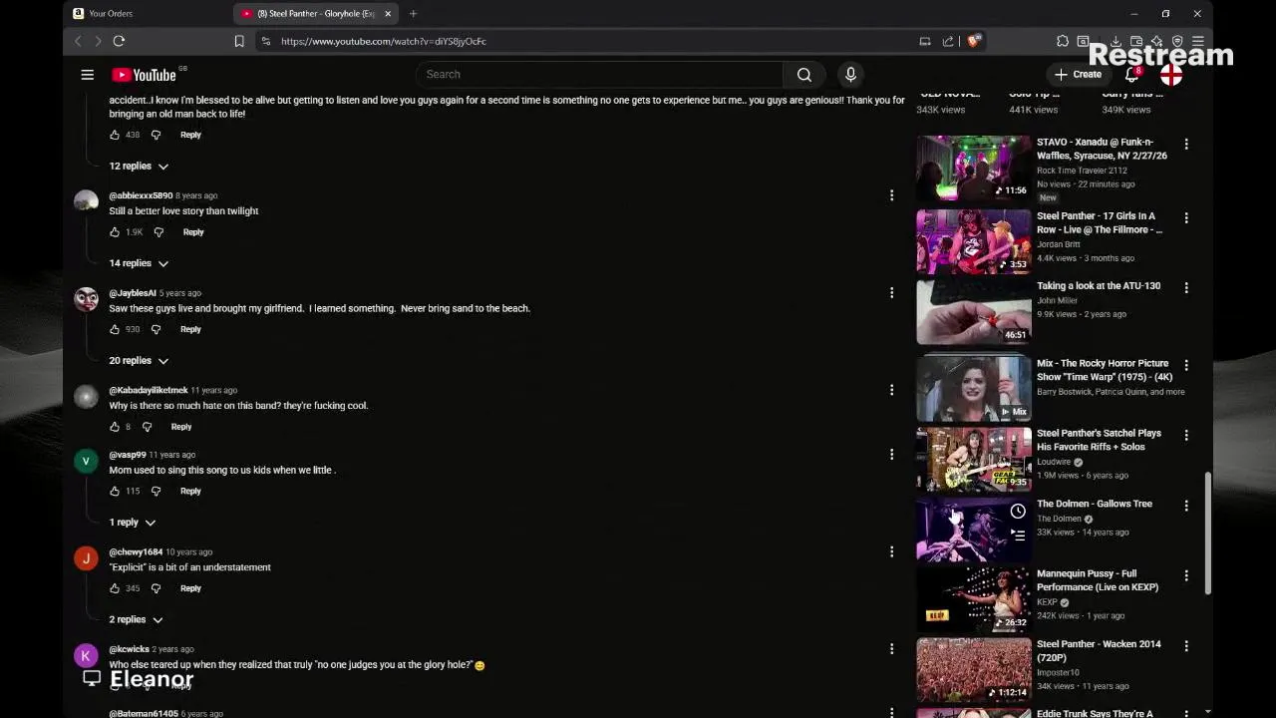Expand the 2 replies thread

(136, 619)
